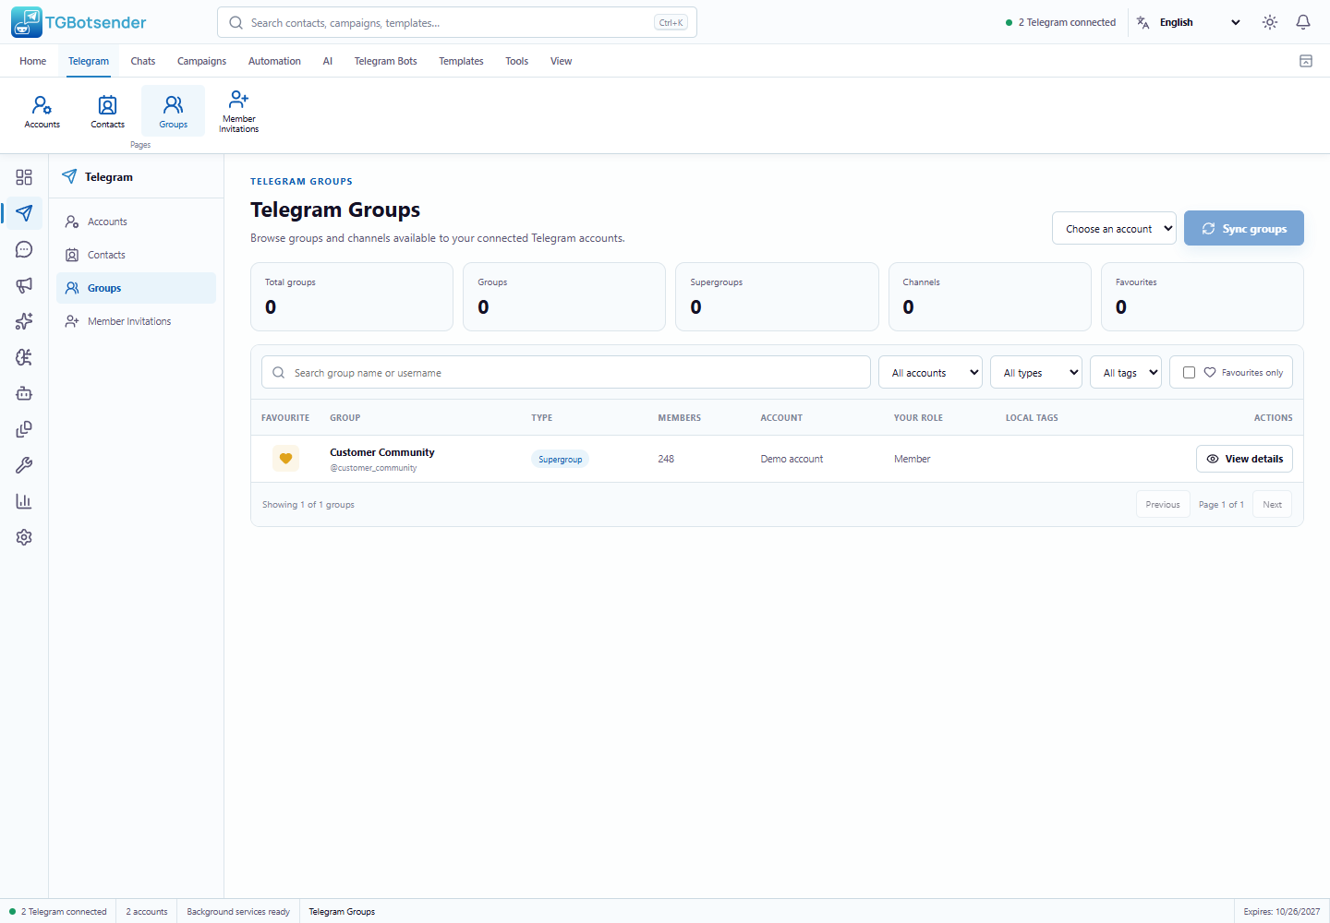Click the megaphone campaigns icon in the left rail
The height and width of the screenshot is (923, 1330).
pos(24,285)
